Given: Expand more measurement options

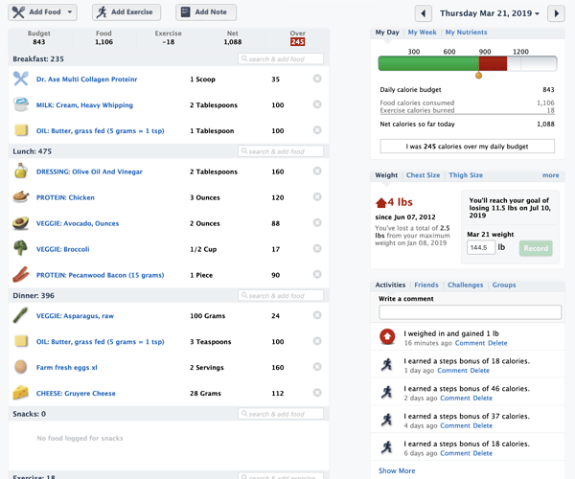Looking at the screenshot, I should tap(550, 175).
